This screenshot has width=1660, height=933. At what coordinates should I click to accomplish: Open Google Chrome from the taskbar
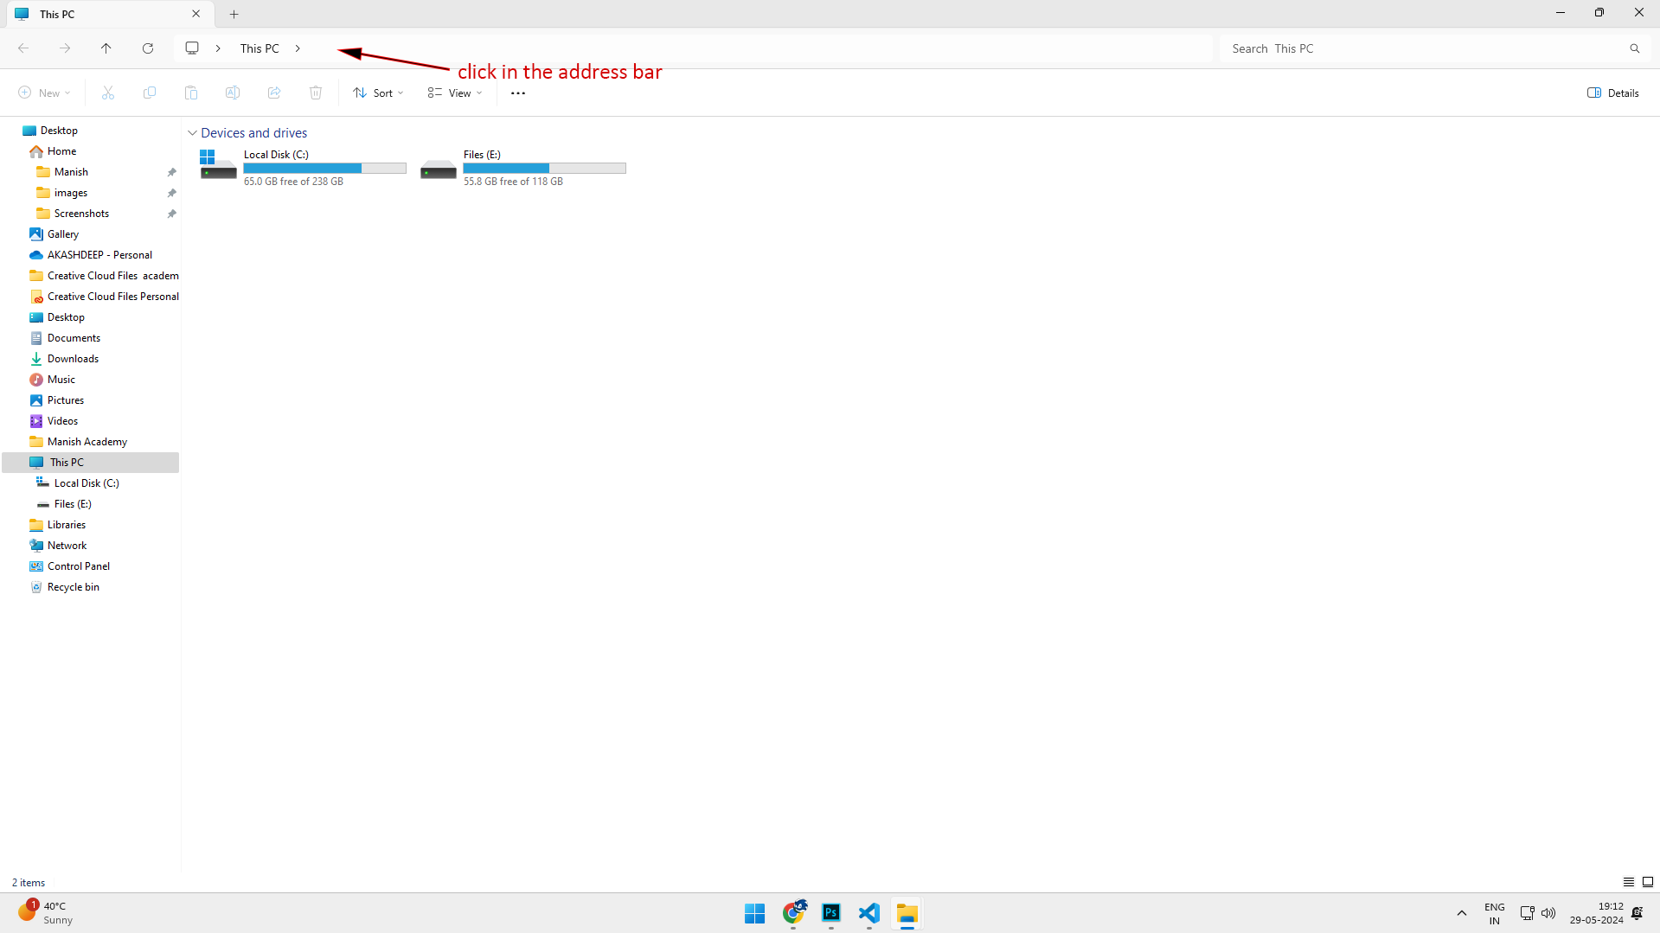(x=793, y=913)
